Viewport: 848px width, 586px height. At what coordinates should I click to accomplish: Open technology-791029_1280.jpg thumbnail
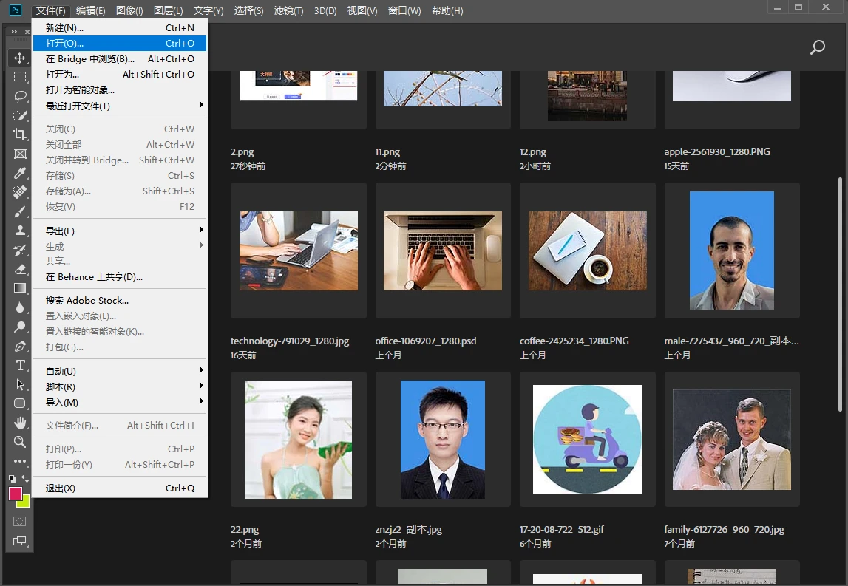pos(299,251)
